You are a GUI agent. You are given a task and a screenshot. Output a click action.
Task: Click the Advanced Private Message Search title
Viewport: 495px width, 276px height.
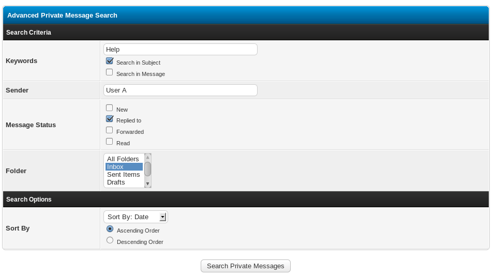tap(62, 16)
